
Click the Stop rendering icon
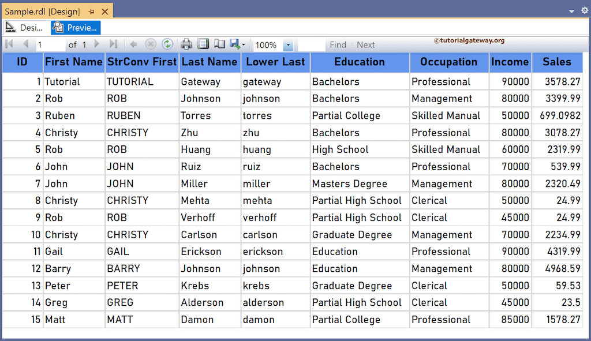149,44
